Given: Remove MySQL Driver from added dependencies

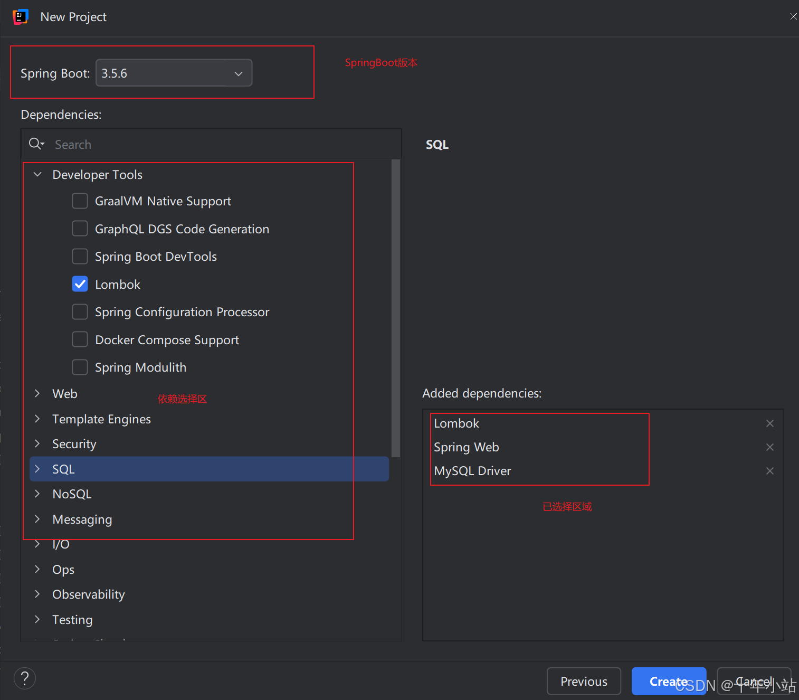Looking at the screenshot, I should point(770,471).
